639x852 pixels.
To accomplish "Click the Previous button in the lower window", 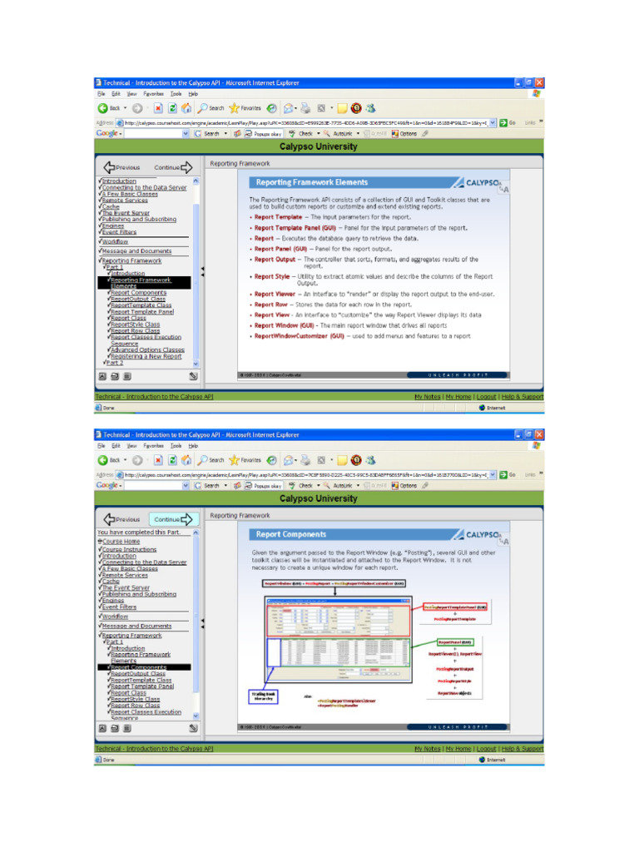I will pyautogui.click(x=121, y=519).
